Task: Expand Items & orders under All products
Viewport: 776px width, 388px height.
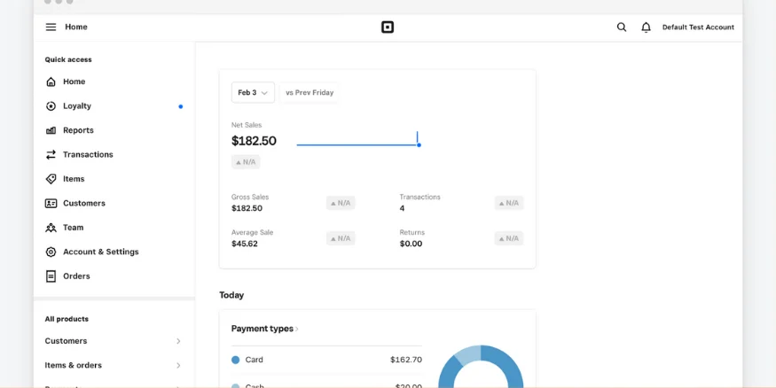Action: (x=114, y=365)
